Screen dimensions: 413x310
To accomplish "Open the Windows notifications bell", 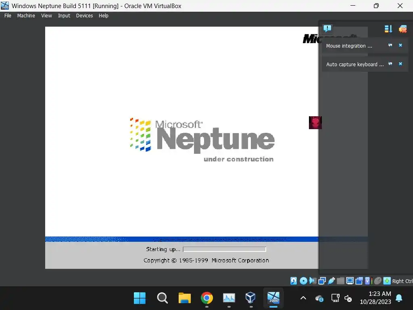I will 399,298.
